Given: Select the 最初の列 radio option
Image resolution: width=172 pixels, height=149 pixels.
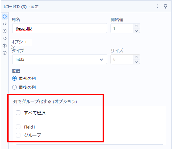Looking at the screenshot, I should click(x=14, y=79).
